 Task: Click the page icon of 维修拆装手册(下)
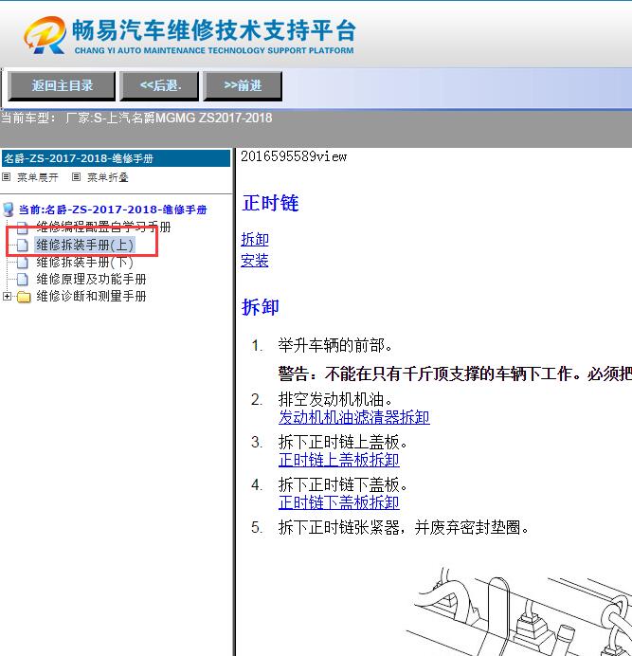(23, 263)
